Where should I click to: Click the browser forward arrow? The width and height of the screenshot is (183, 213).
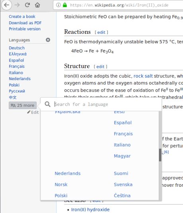tap(17, 5)
